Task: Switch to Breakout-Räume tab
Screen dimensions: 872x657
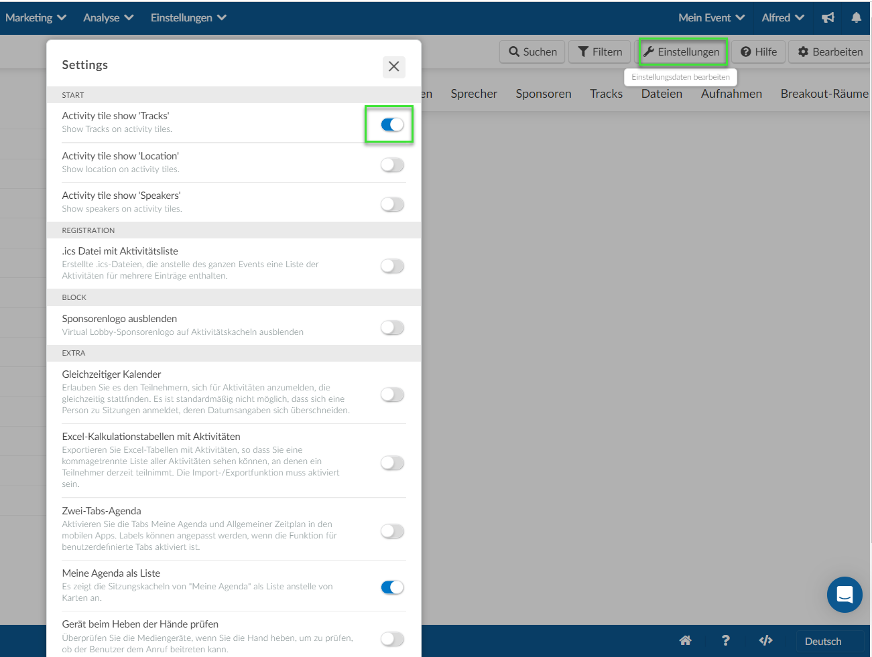Action: coord(824,94)
